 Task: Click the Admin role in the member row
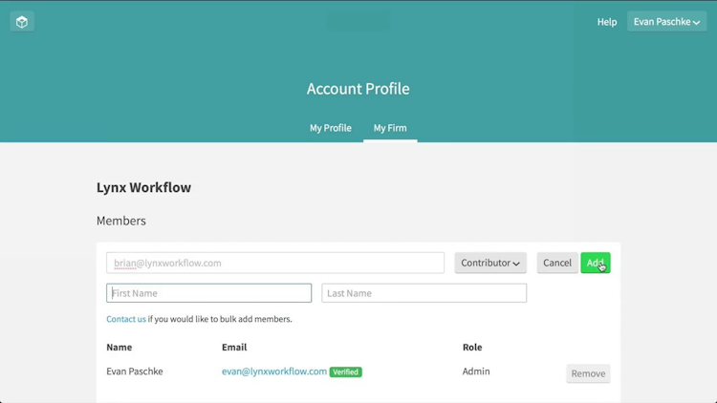[476, 371]
